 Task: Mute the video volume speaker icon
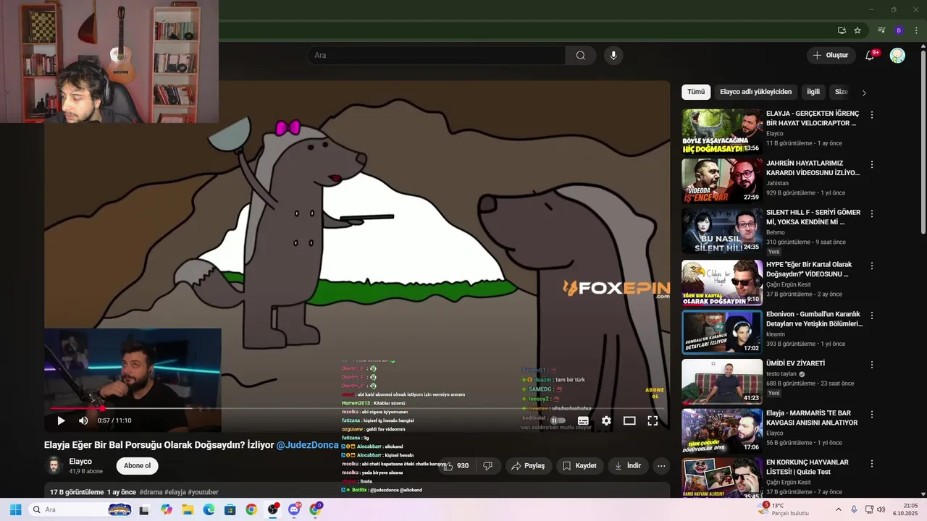pyautogui.click(x=83, y=420)
